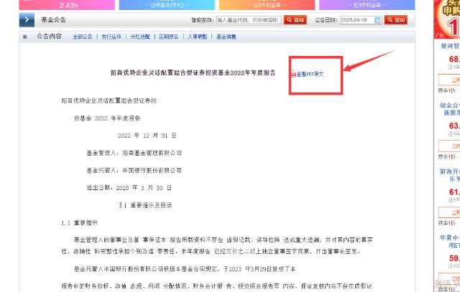Click the small icon before 公告内容
Viewport: 460px width, 292px height.
coord(24,36)
